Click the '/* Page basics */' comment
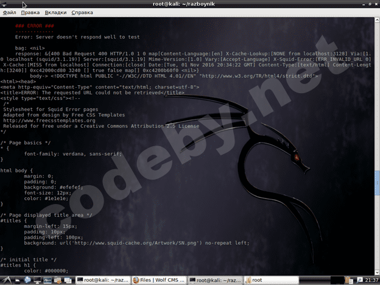This screenshot has width=380, height=285. click(x=26, y=143)
